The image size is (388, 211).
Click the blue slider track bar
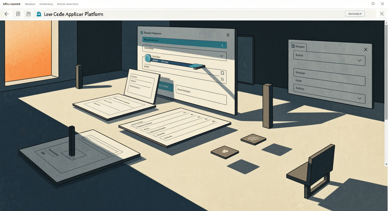click(x=172, y=63)
